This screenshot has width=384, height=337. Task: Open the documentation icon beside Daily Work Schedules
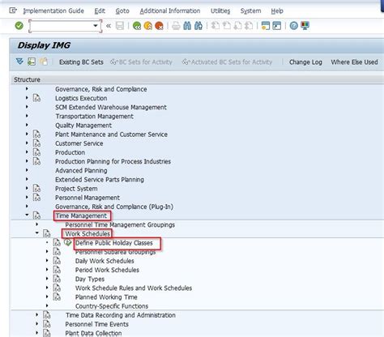57,261
